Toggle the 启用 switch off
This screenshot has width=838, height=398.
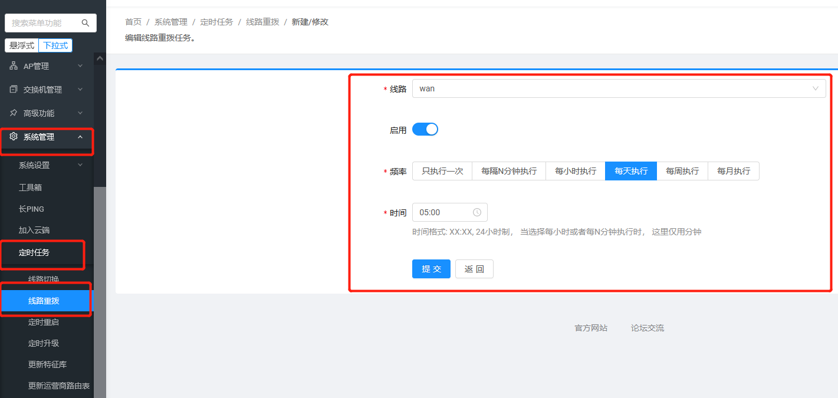tap(425, 130)
